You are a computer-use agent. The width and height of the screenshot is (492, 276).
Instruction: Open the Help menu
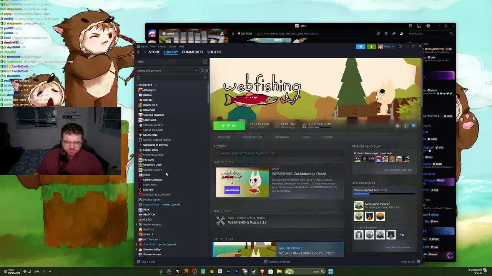[x=181, y=46]
